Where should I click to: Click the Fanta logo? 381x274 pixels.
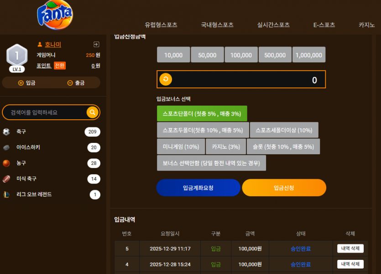55,15
